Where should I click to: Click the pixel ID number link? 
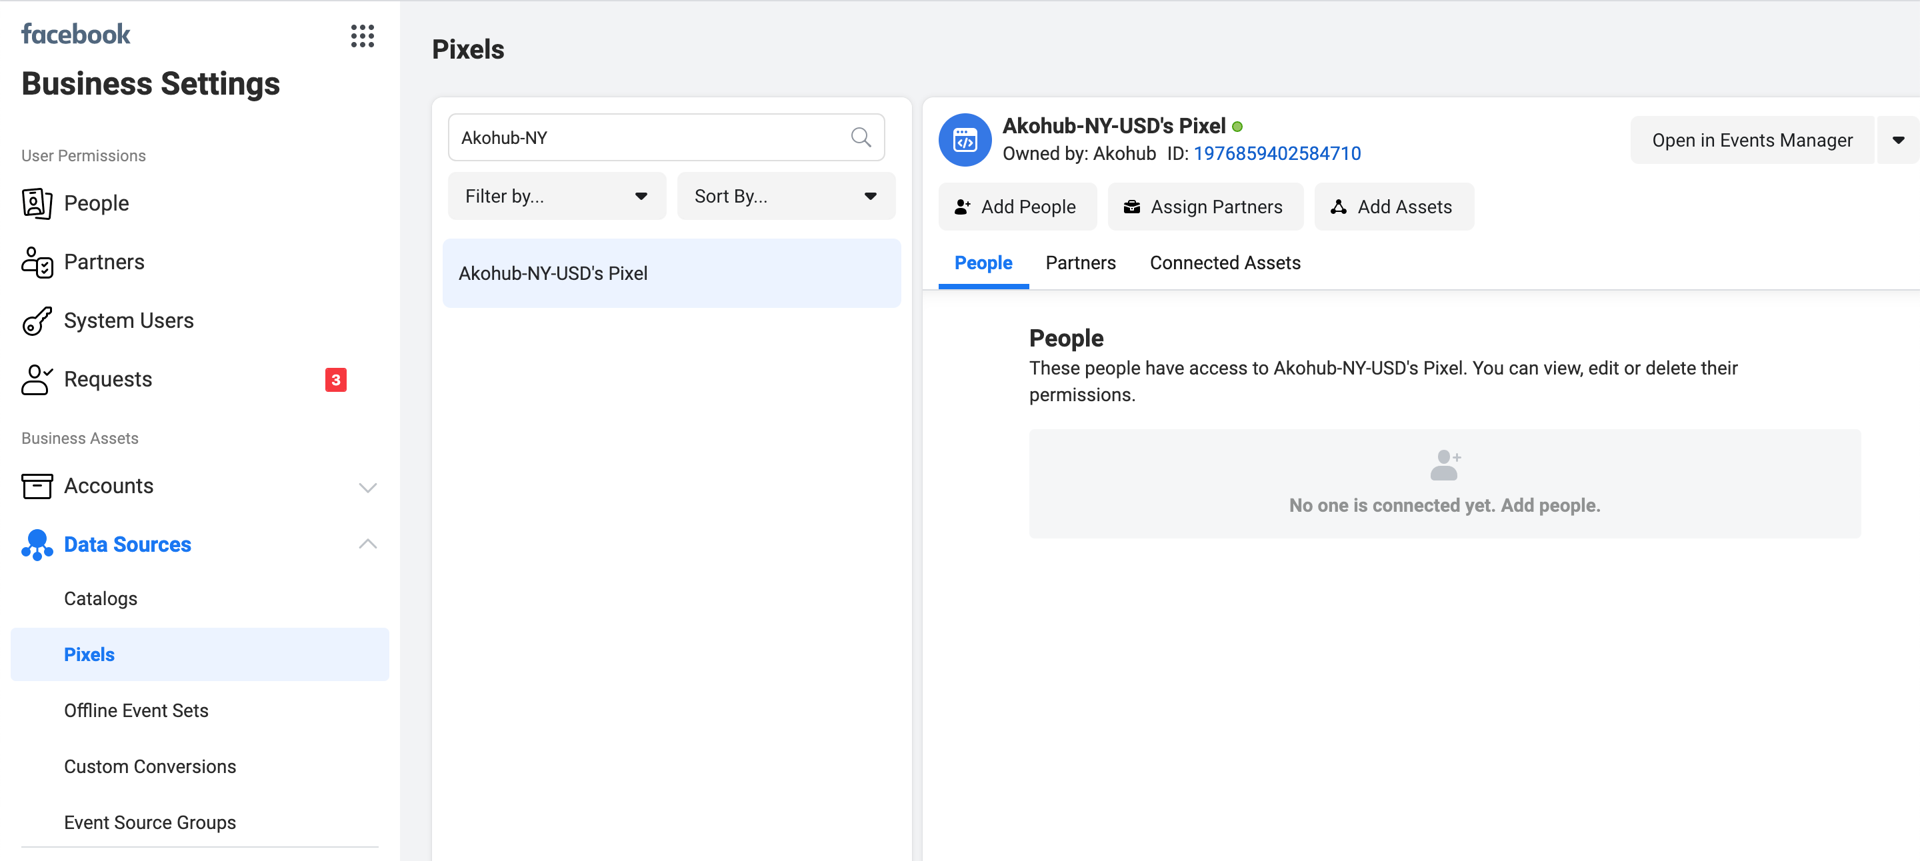coord(1277,153)
